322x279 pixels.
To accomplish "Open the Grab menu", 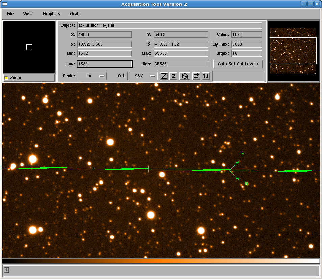I will point(75,14).
